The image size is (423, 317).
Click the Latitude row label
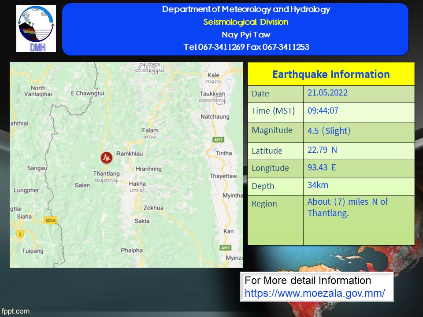point(267,151)
